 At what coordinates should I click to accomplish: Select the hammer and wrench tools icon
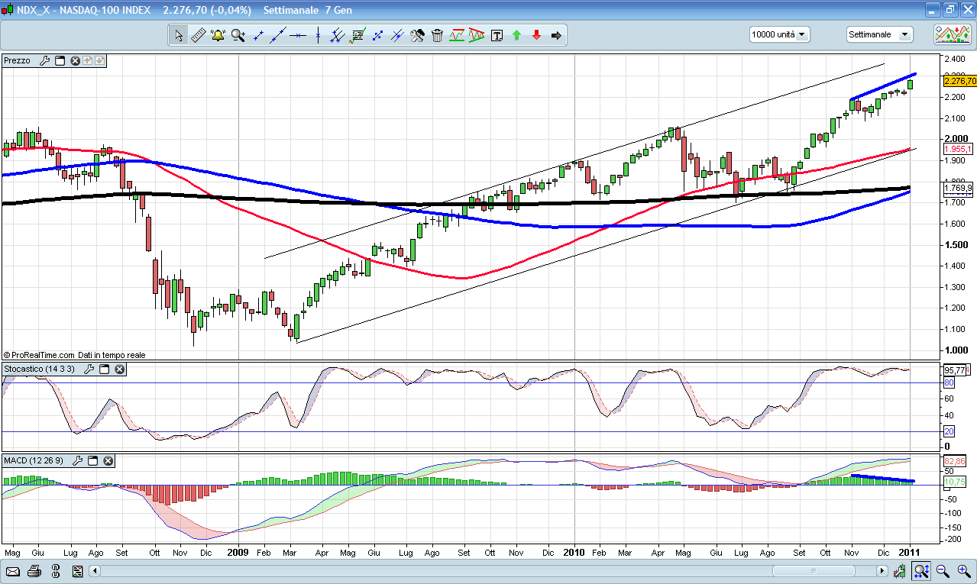pos(417,35)
